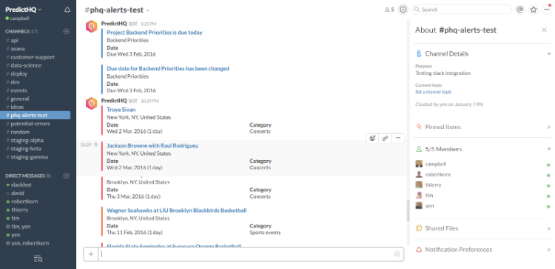This screenshot has width=555, height=269.
Task: Click in the Search field
Action: tap(462, 10)
